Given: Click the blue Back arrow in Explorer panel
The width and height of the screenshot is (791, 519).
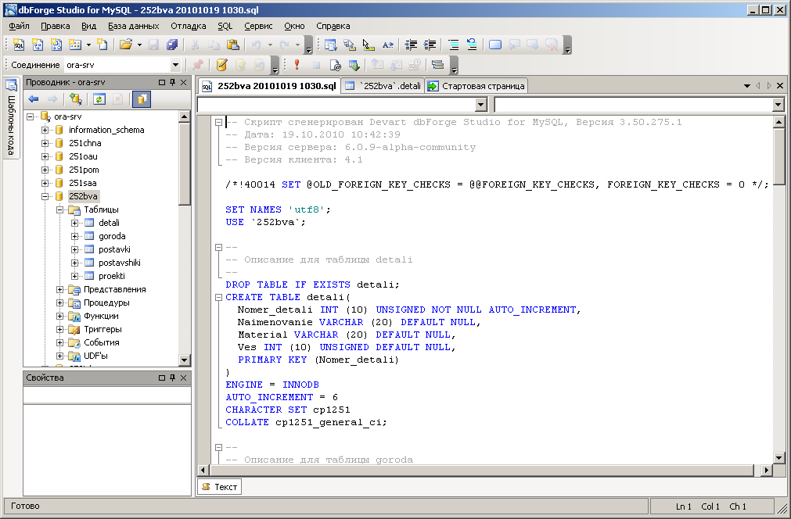Looking at the screenshot, I should click(x=34, y=99).
